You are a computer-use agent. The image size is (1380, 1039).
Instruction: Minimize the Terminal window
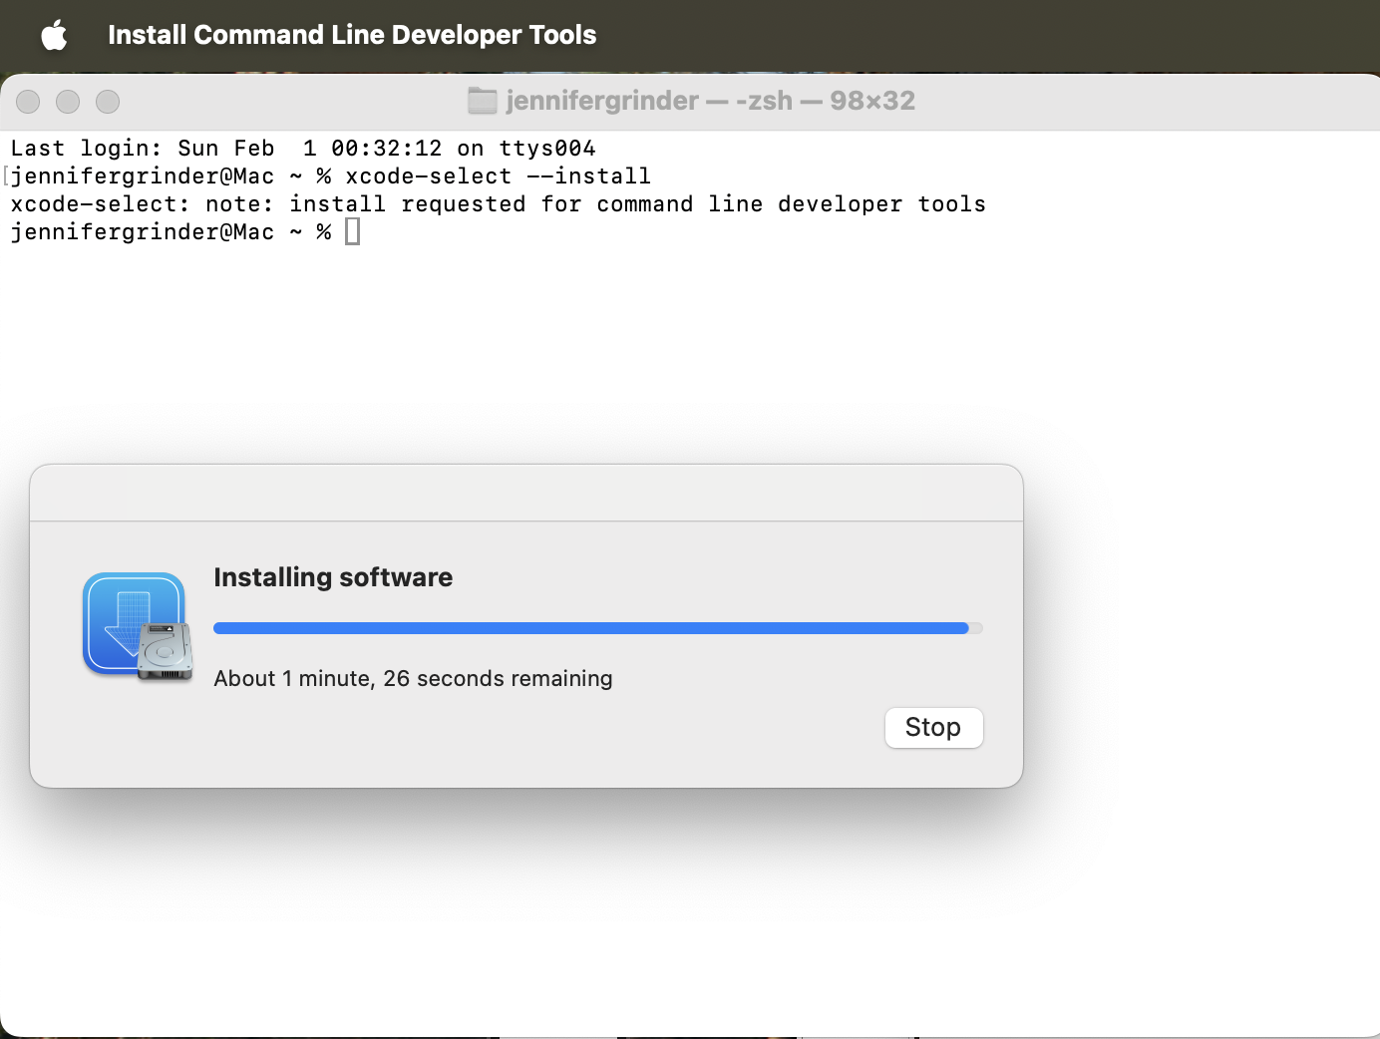click(x=68, y=102)
